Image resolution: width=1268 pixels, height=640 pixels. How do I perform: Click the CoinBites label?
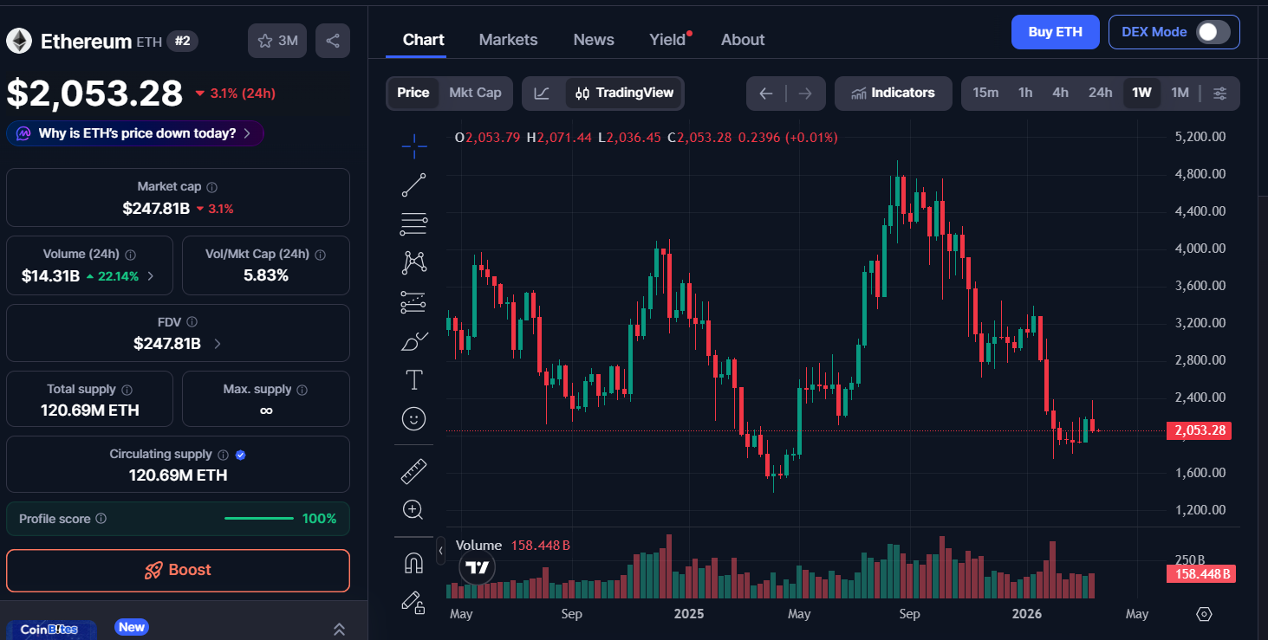[x=49, y=629]
